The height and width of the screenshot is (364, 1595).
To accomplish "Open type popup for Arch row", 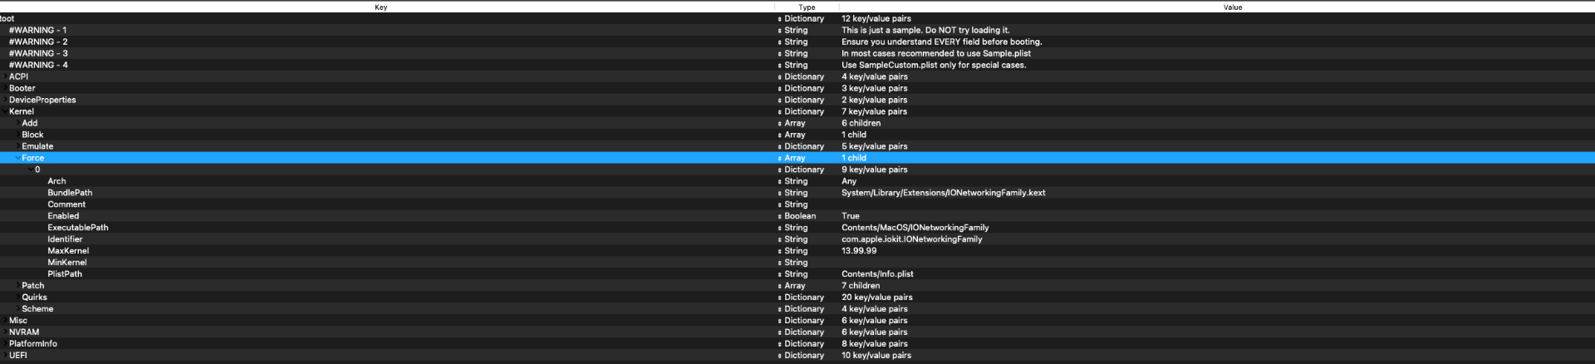I will [x=780, y=181].
